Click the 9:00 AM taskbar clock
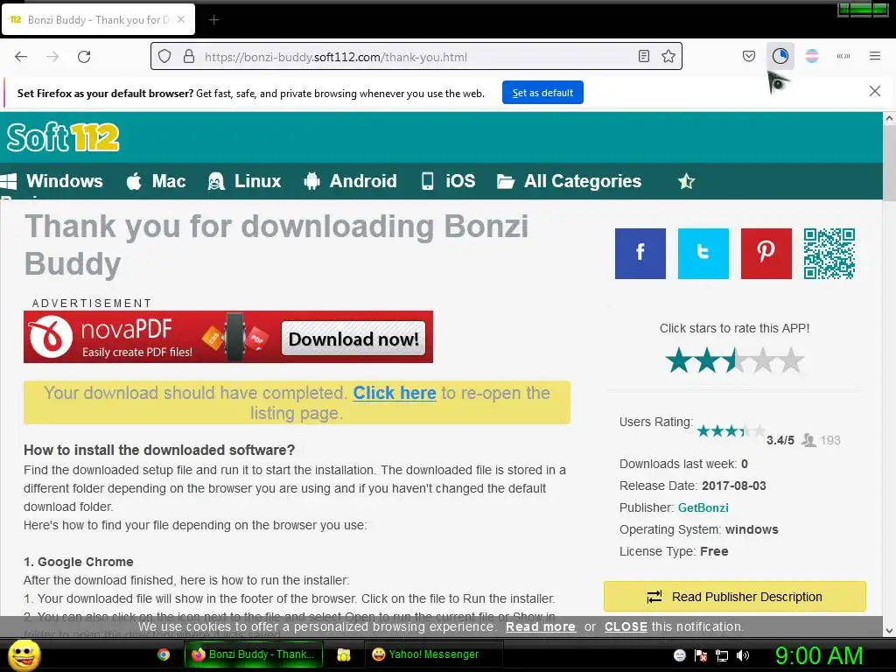The height and width of the screenshot is (672, 896). [818, 655]
